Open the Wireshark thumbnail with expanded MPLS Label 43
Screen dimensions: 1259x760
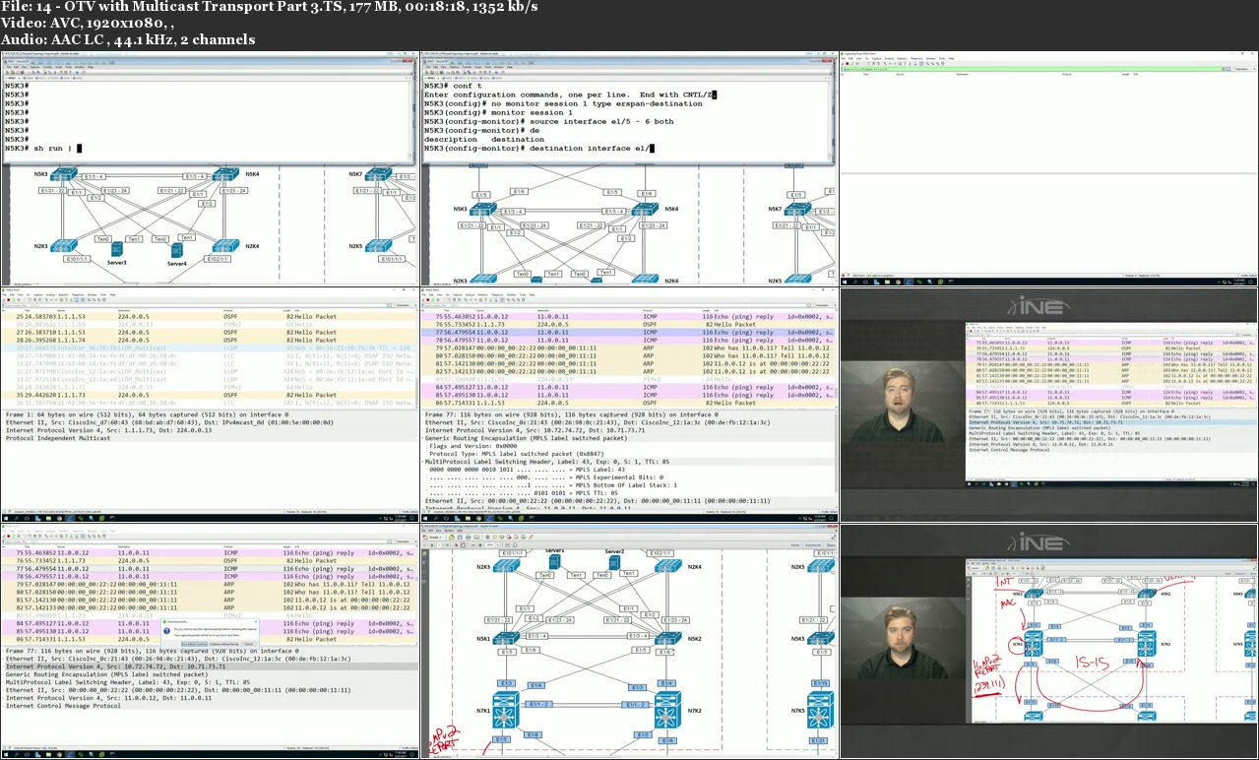tap(629, 405)
